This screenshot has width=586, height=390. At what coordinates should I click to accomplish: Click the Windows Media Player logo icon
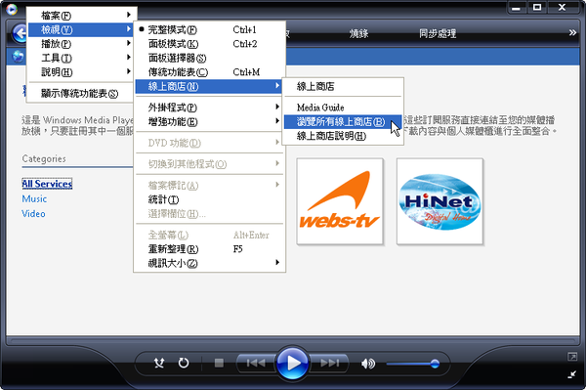(x=12, y=9)
